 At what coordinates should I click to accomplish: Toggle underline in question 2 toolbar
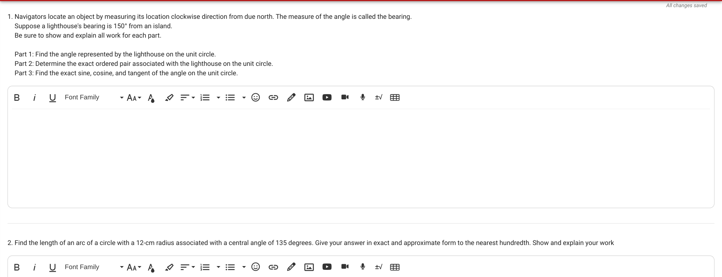[x=52, y=268]
